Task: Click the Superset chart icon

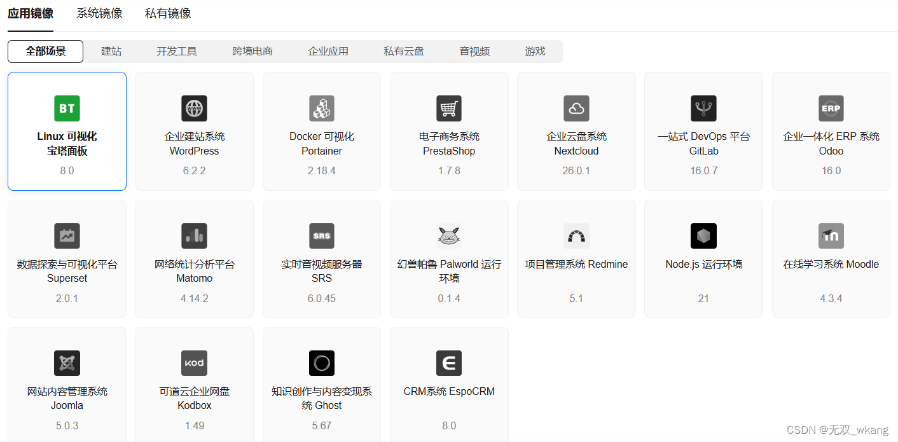Action: [x=67, y=236]
